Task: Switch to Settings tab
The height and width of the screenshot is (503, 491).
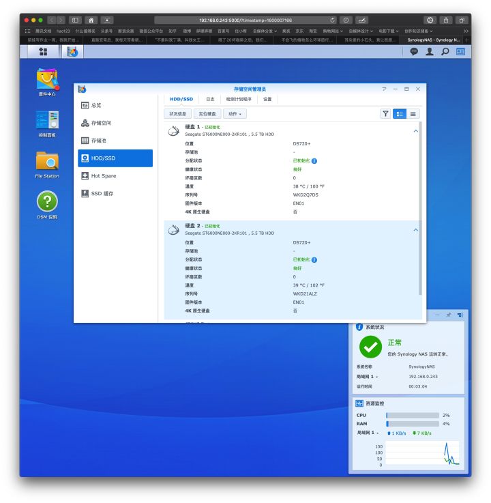Action: (x=267, y=99)
